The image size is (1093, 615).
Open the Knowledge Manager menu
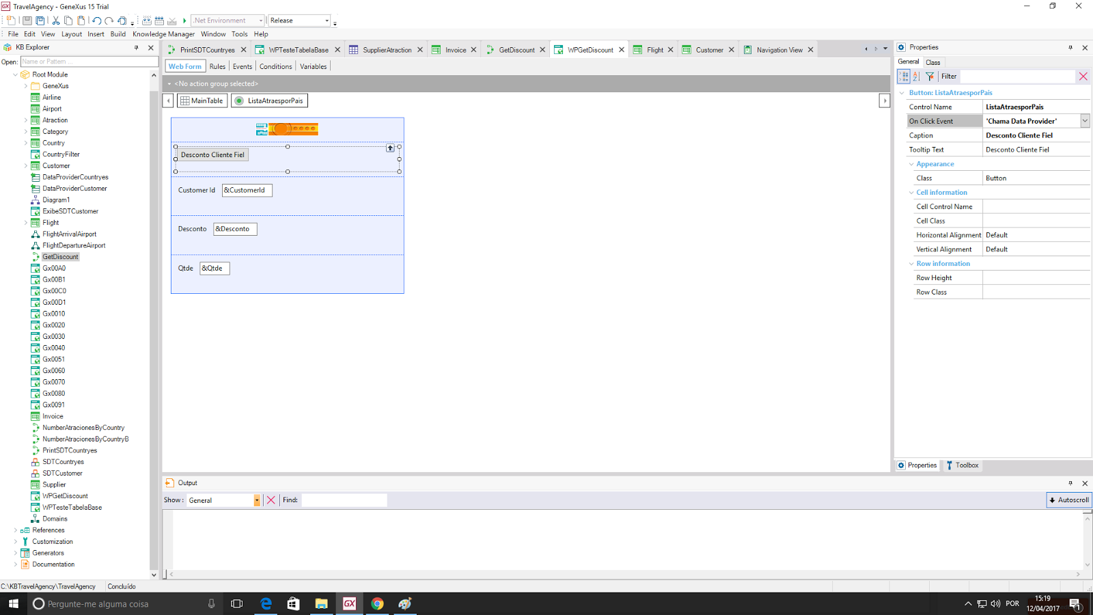(x=163, y=33)
